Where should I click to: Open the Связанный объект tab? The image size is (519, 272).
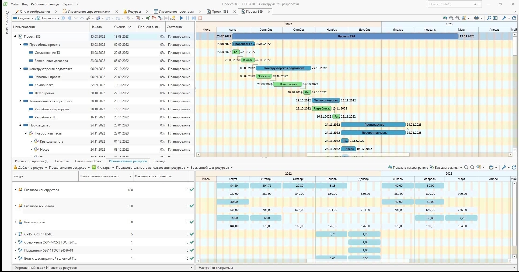coord(89,161)
